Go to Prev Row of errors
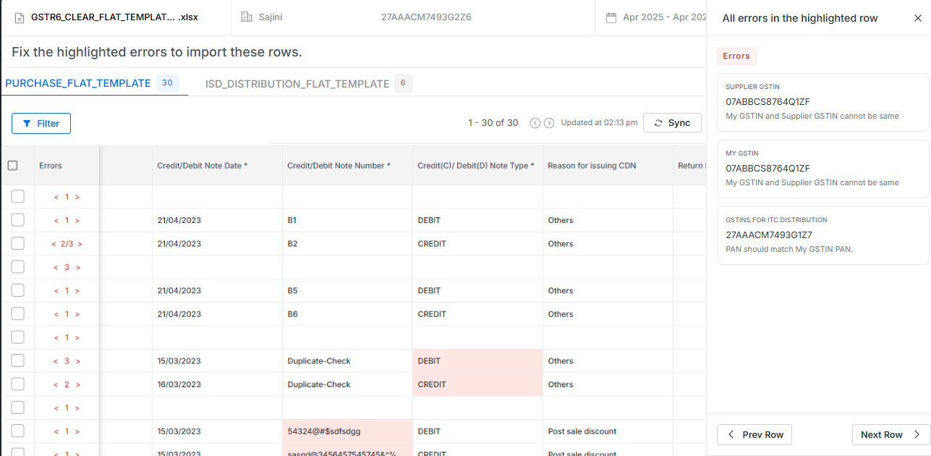The image size is (931, 456). coord(754,434)
